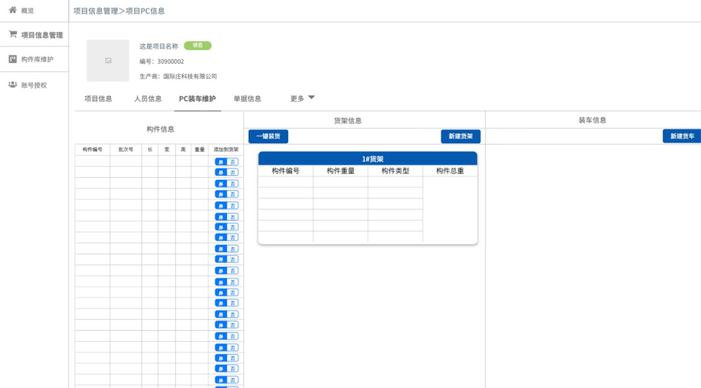This screenshot has height=388, width=701.
Task: Click the 这是项目名称 project title
Action: tap(159, 46)
